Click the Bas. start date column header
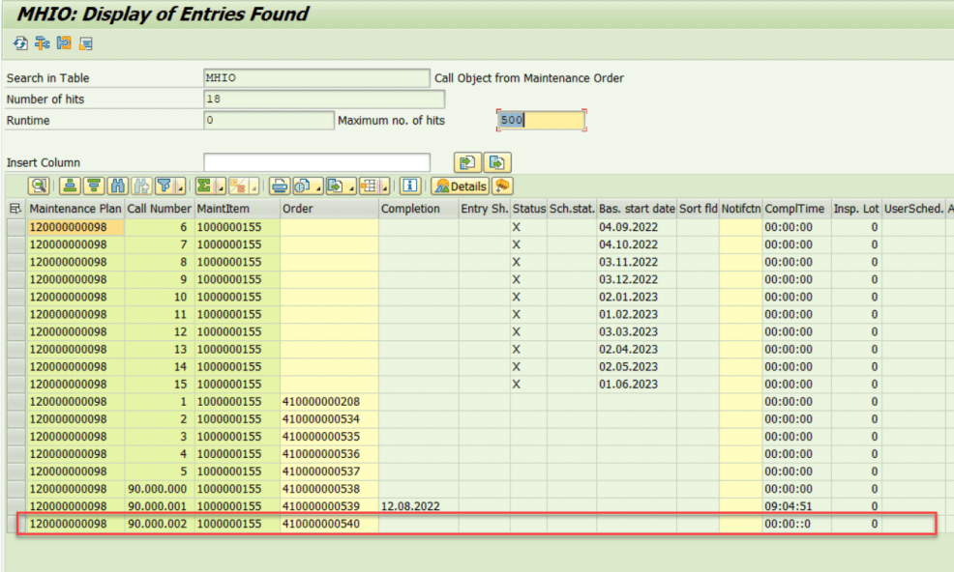Image resolution: width=954 pixels, height=572 pixels. (x=636, y=209)
